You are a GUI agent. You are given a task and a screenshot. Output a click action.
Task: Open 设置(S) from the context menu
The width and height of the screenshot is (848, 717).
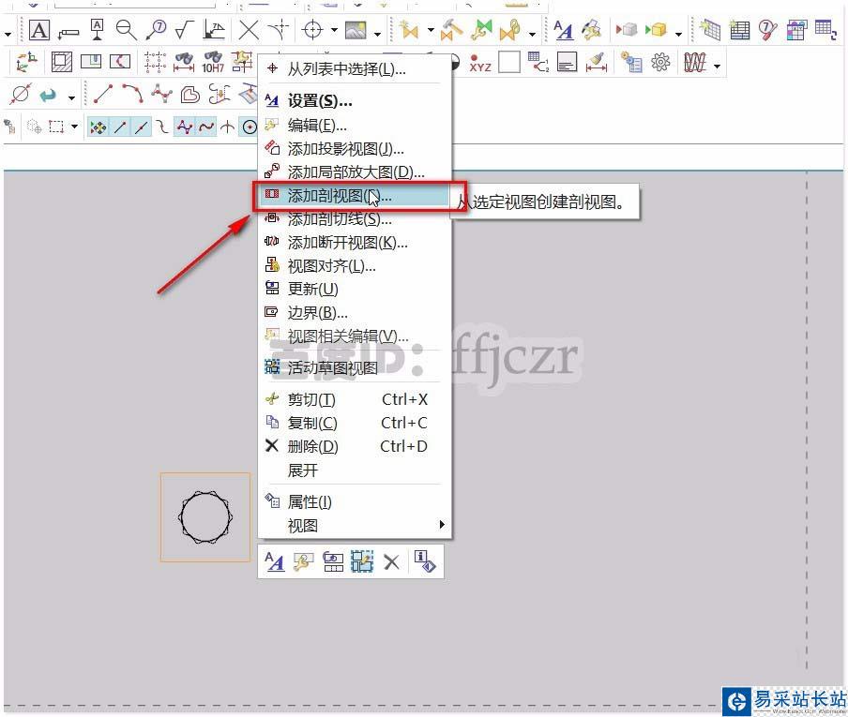point(354,100)
